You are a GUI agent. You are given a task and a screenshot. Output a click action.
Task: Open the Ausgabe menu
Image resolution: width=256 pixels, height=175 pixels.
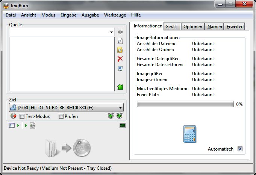pyautogui.click(x=90, y=15)
